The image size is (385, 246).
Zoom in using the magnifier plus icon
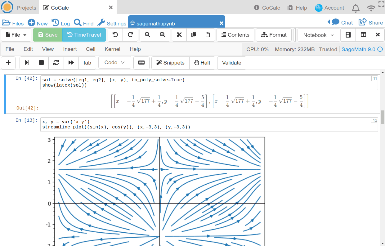[163, 35]
